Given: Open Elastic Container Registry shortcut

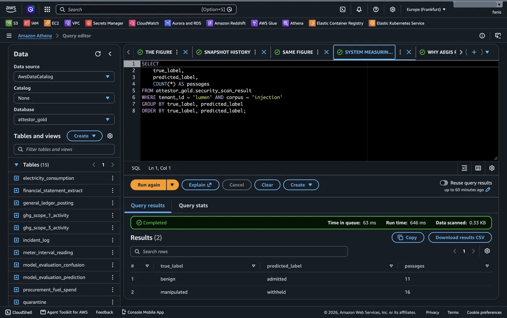Looking at the screenshot, I should pyautogui.click(x=336, y=23).
